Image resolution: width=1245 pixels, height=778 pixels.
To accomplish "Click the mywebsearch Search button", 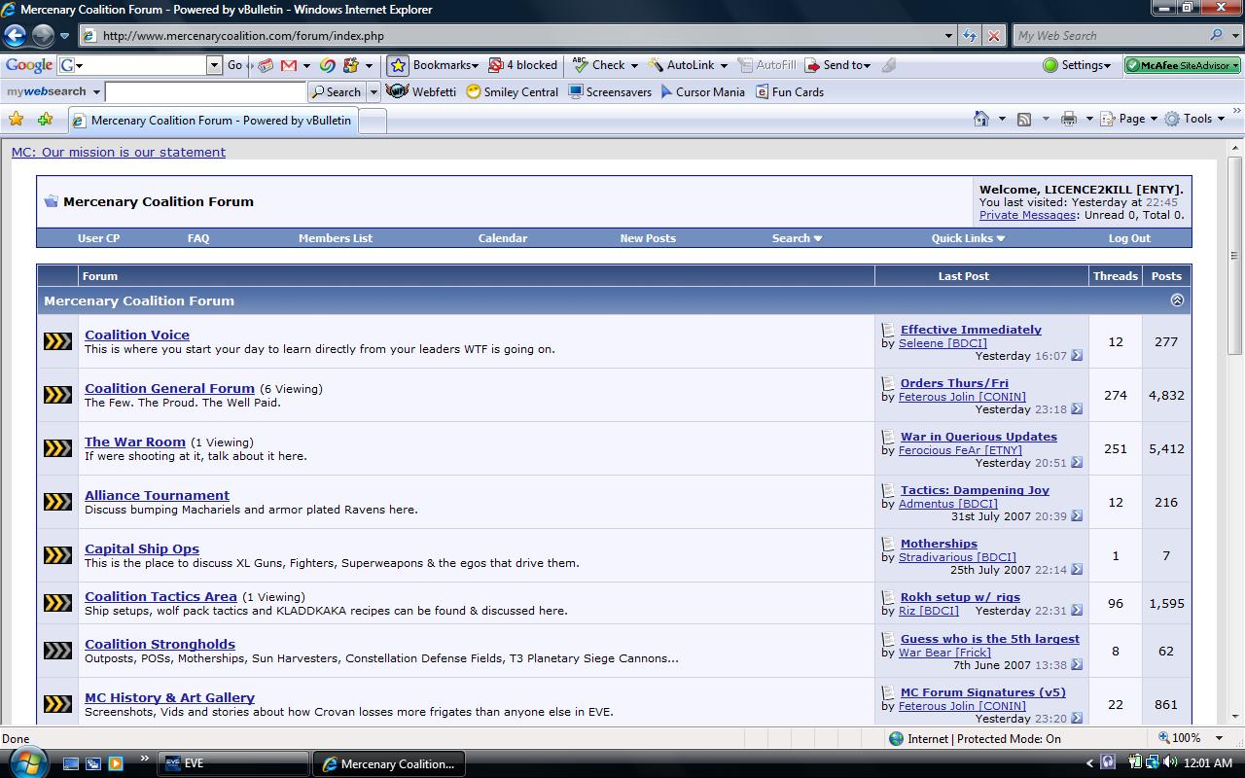I will (x=336, y=92).
